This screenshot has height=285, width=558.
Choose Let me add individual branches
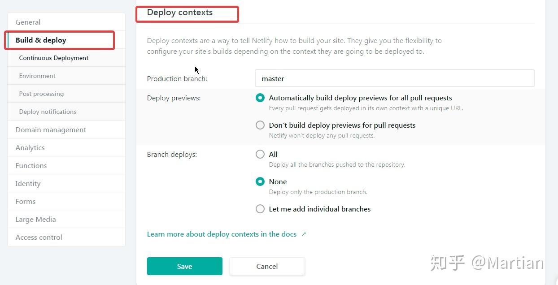[x=260, y=209]
